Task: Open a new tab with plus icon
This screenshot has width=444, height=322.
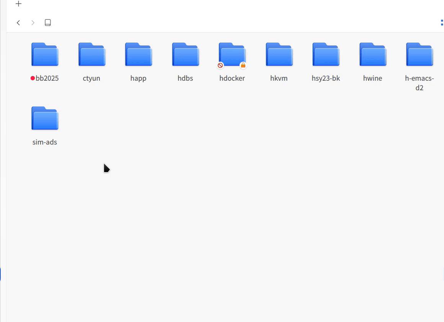Action: pos(18,4)
